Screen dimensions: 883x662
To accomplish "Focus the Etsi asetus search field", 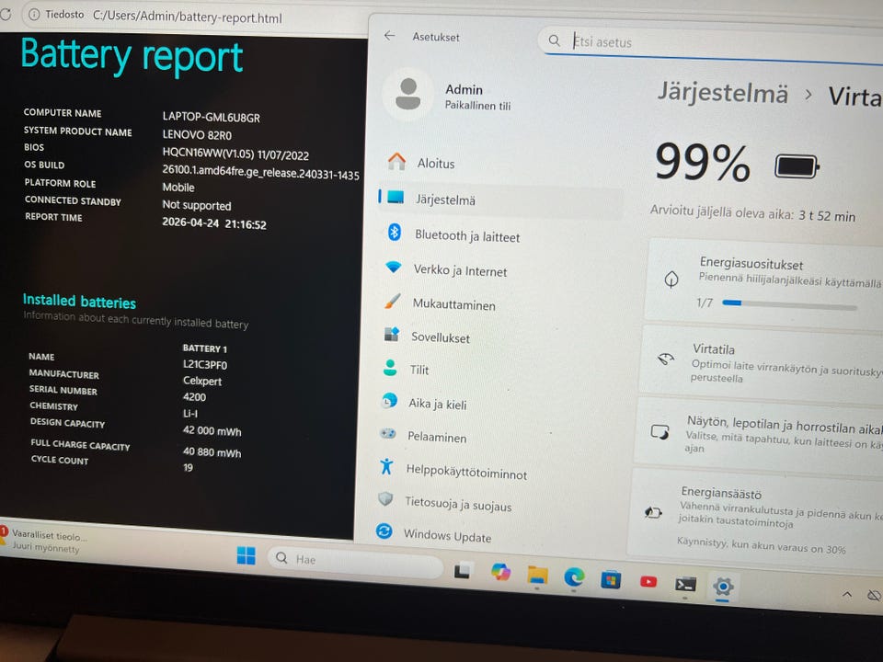I will click(709, 44).
